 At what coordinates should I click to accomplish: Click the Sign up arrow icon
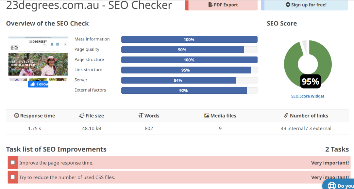pyautogui.click(x=288, y=5)
